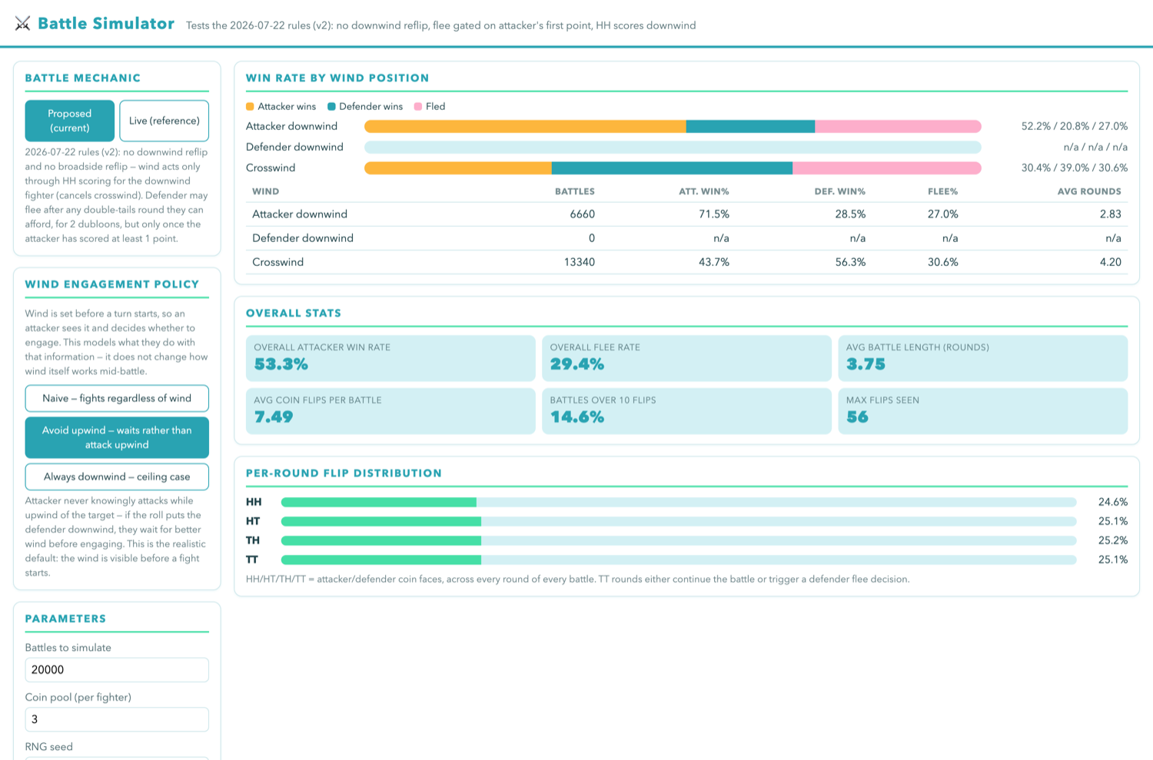Click the Battles Over 10 Flips card
The image size is (1153, 760).
click(686, 411)
